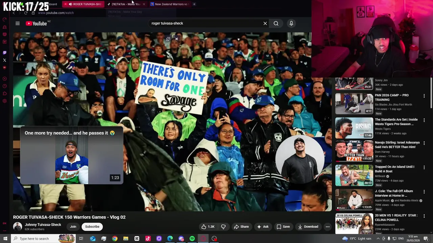
Task: Open the YouTube hamburger guide menu
Action: pos(18,23)
